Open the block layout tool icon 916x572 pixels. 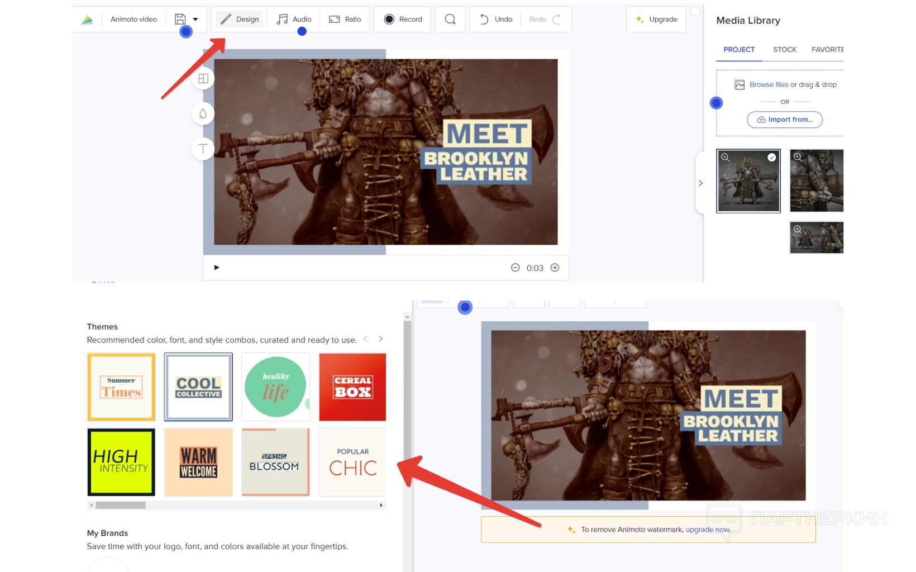203,79
